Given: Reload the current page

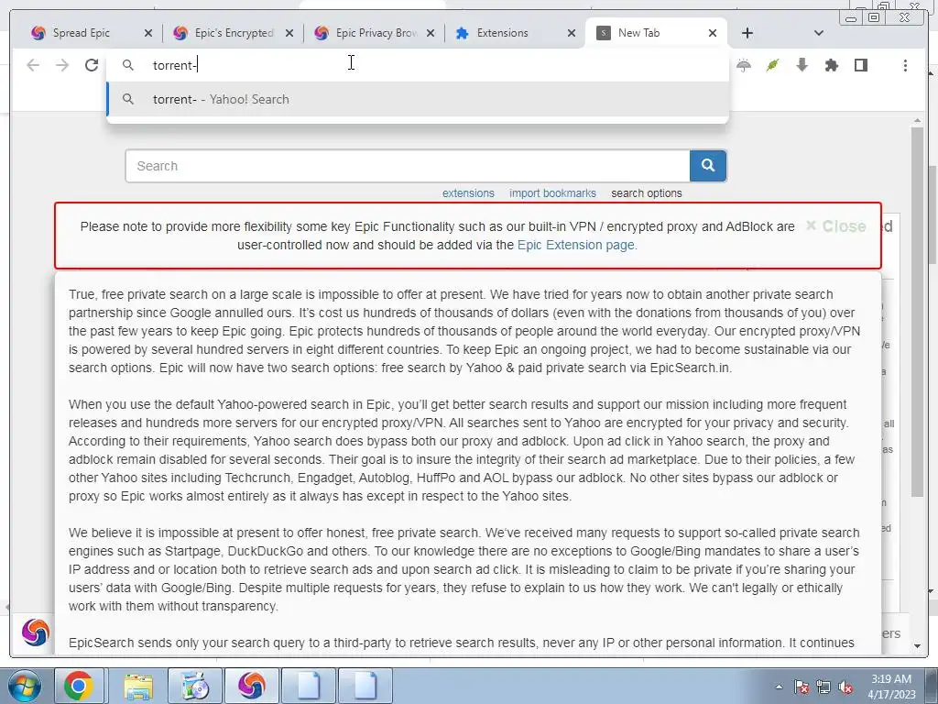Looking at the screenshot, I should coord(92,65).
